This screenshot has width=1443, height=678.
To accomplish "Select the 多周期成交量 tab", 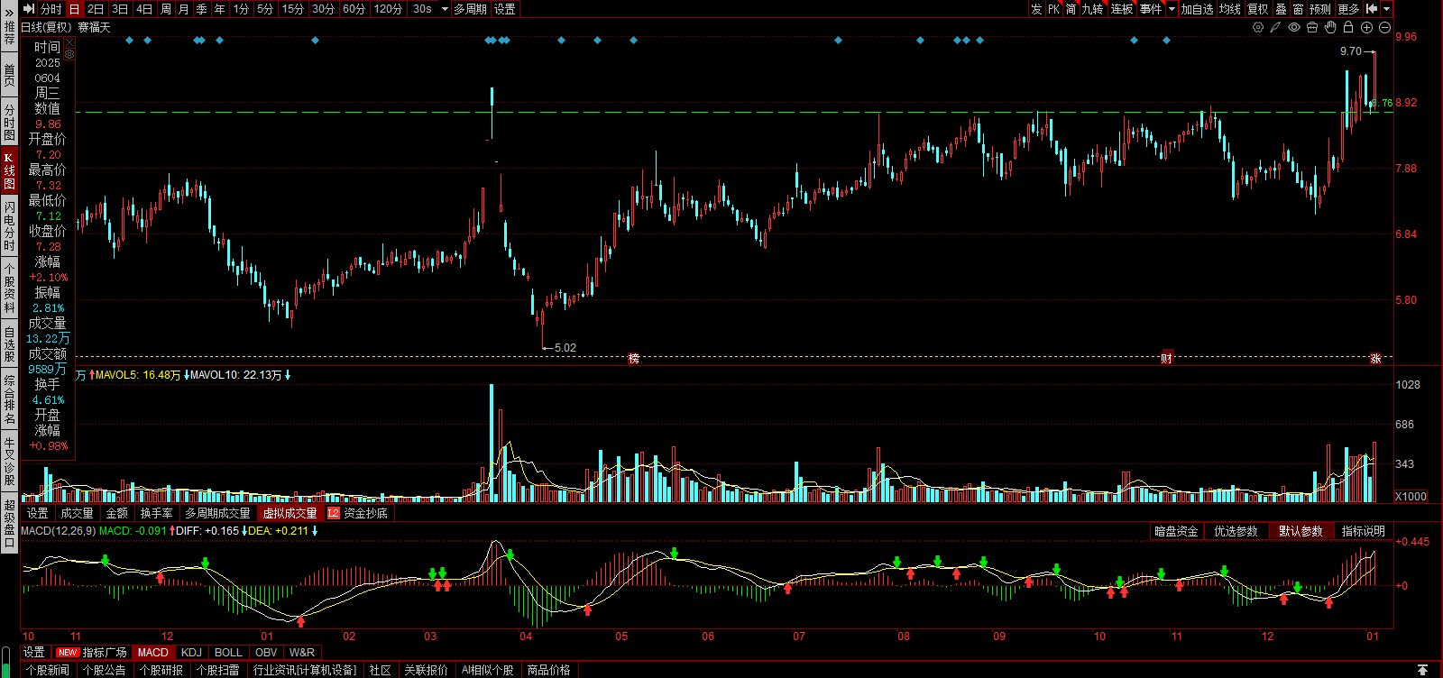I will tap(217, 513).
